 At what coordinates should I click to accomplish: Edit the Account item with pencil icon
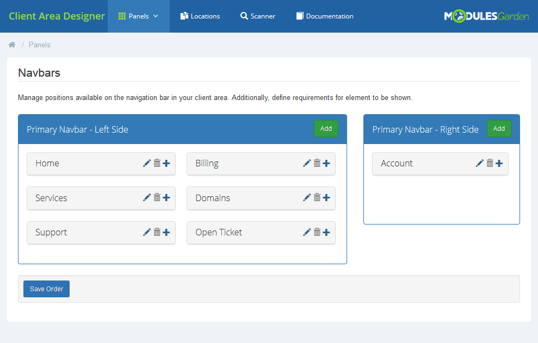(x=480, y=163)
